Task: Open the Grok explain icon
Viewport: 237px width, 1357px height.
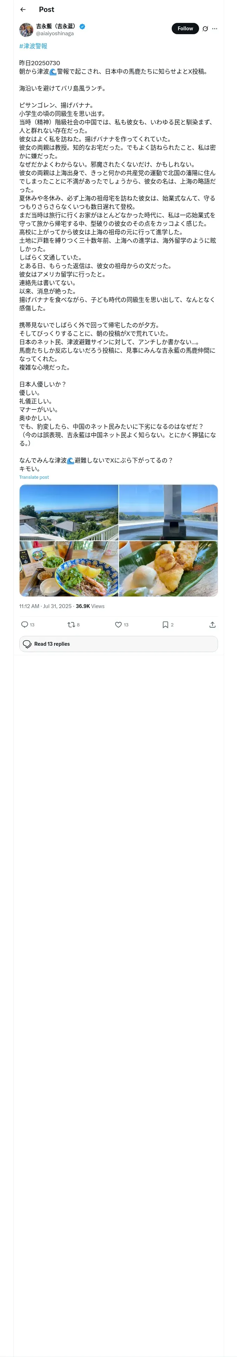Action: [x=205, y=29]
